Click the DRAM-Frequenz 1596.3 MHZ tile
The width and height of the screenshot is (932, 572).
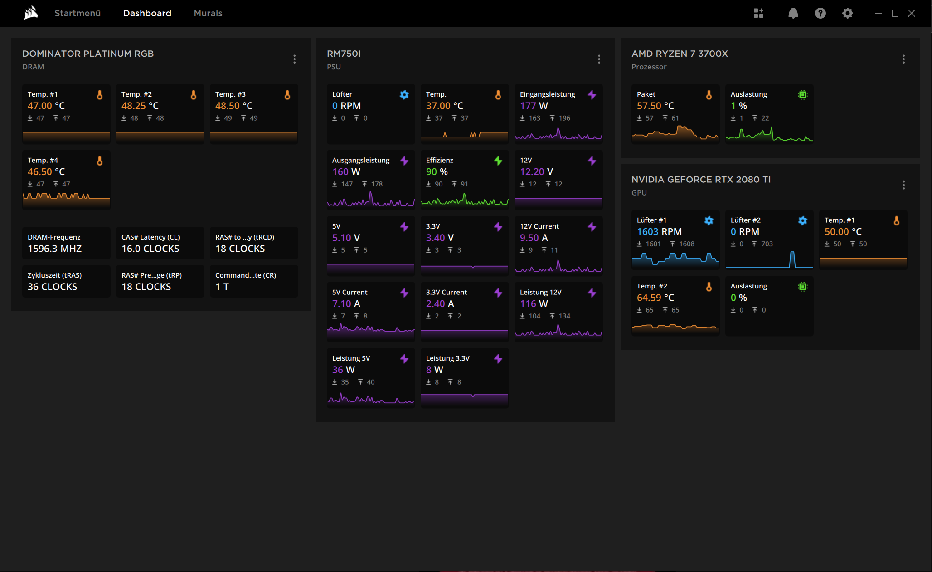pyautogui.click(x=66, y=243)
